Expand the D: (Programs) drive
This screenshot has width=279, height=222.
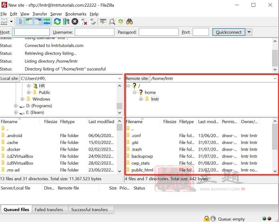tap(16, 106)
